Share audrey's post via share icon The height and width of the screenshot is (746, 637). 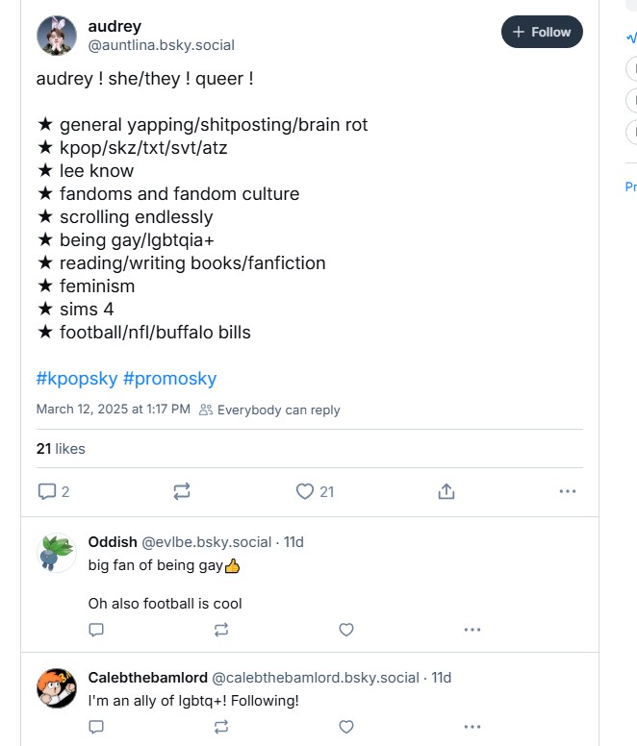click(x=446, y=491)
